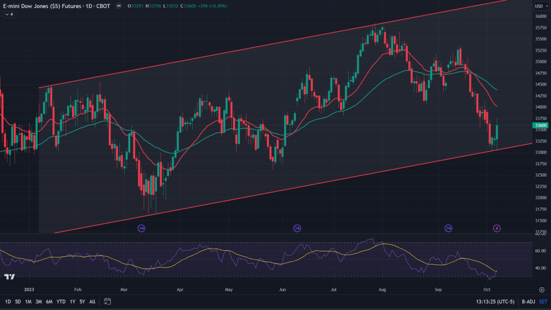Open the USD currency dropdown
This screenshot has width=551, height=310.
(540, 6)
